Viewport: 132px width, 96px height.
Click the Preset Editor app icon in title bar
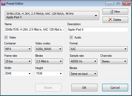3,4
